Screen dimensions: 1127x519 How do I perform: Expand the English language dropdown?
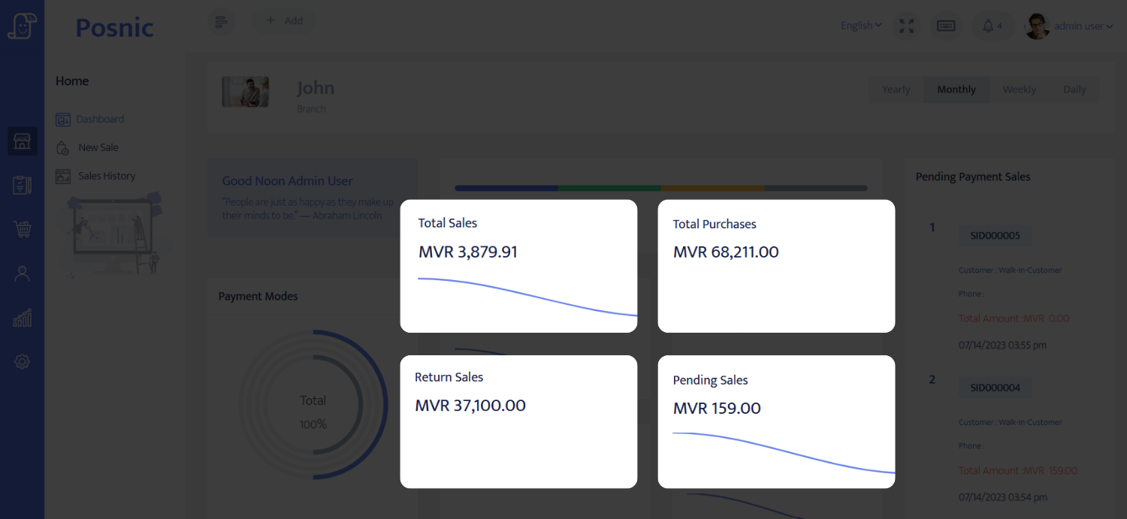pyautogui.click(x=861, y=26)
